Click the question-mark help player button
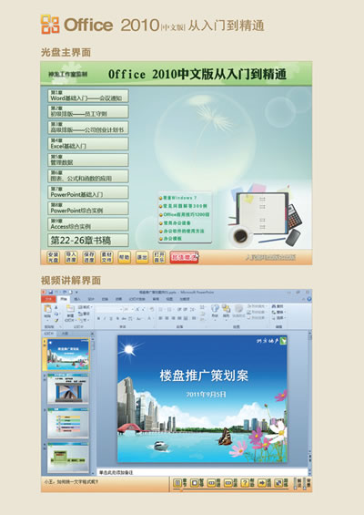The height and width of the screenshot is (515, 364). (248, 483)
